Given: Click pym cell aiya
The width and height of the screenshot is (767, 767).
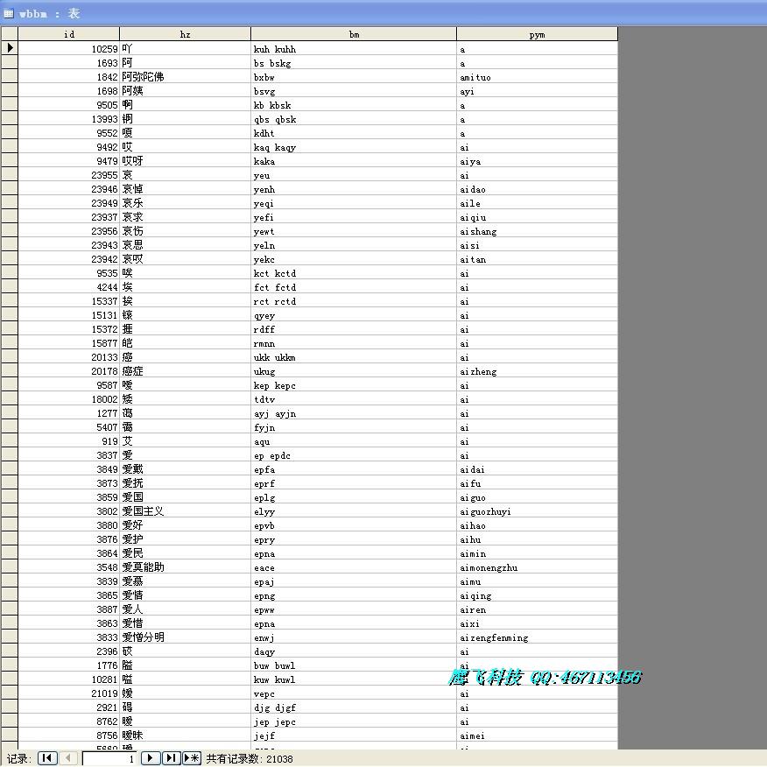Looking at the screenshot, I should pos(537,161).
